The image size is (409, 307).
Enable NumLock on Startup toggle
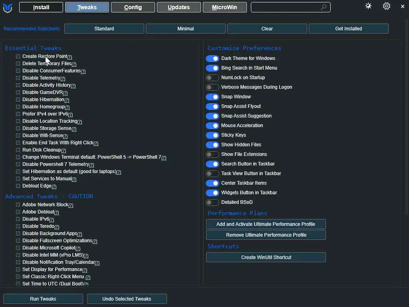pyautogui.click(x=212, y=78)
